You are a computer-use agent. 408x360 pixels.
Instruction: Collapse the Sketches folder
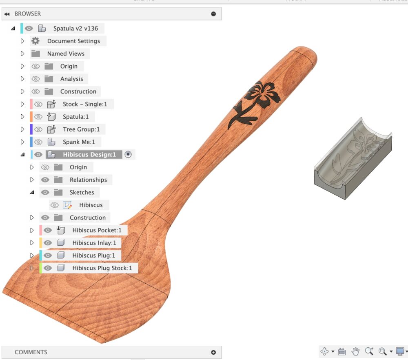[x=32, y=193]
